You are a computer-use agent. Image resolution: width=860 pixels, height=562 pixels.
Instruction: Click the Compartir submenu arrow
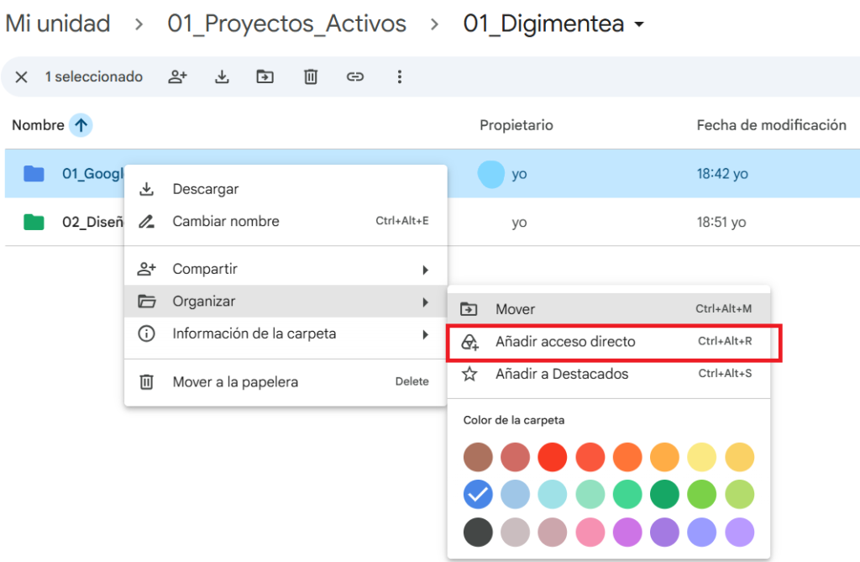point(425,270)
